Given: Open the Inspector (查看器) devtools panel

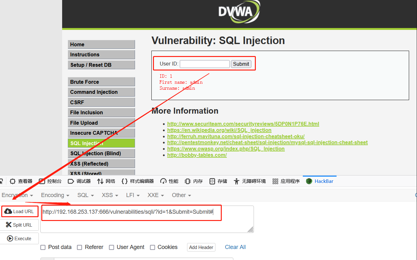Looking at the screenshot, I should [x=21, y=181].
